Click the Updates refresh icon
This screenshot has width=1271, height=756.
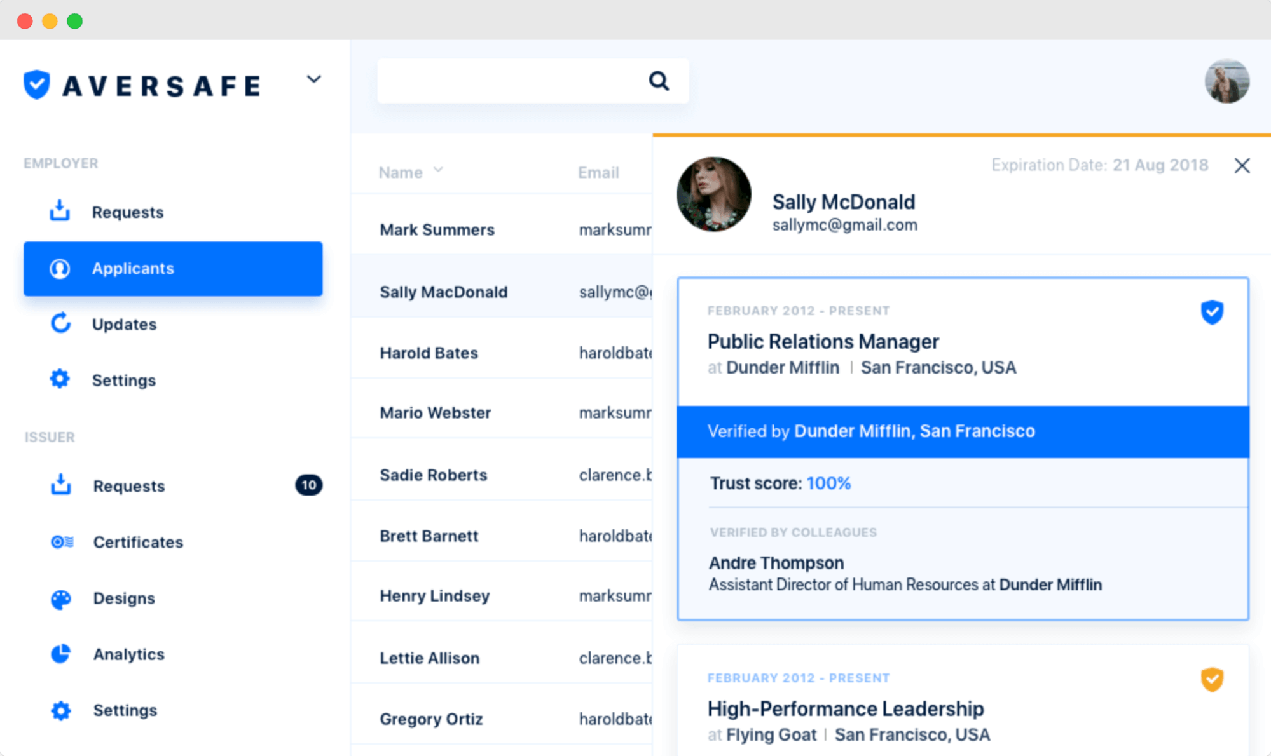coord(60,323)
